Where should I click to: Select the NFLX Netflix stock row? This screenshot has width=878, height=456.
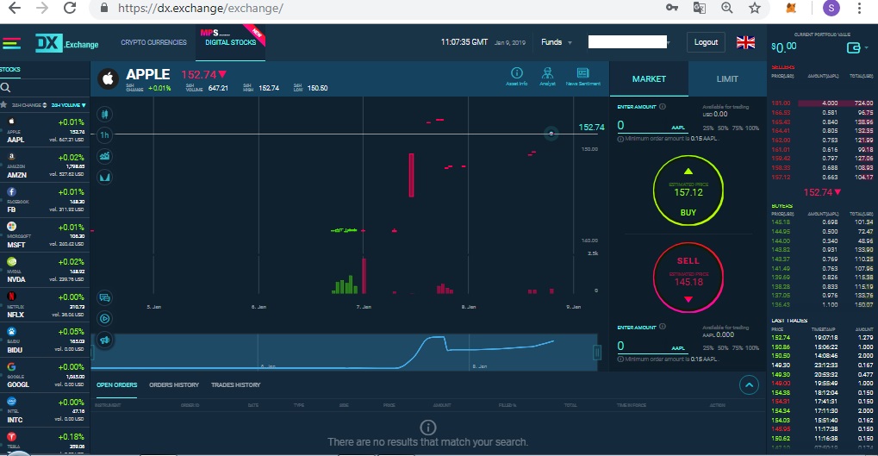(x=45, y=305)
